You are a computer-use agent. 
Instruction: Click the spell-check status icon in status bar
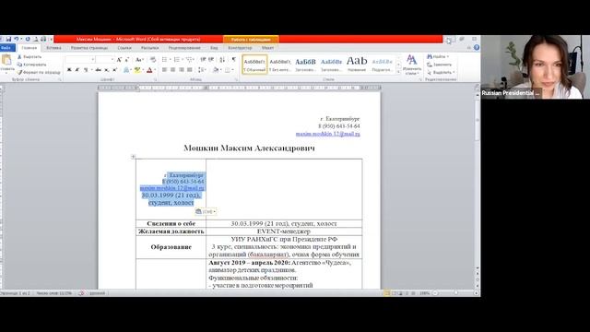tap(81, 293)
